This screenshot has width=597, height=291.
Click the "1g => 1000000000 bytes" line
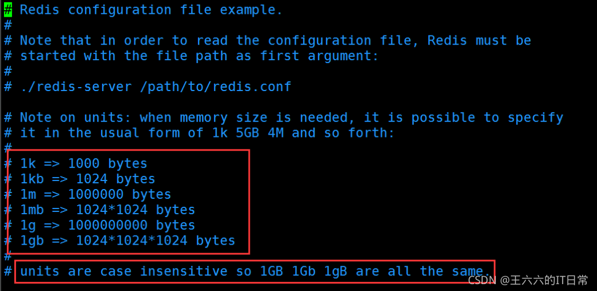pyautogui.click(x=107, y=225)
